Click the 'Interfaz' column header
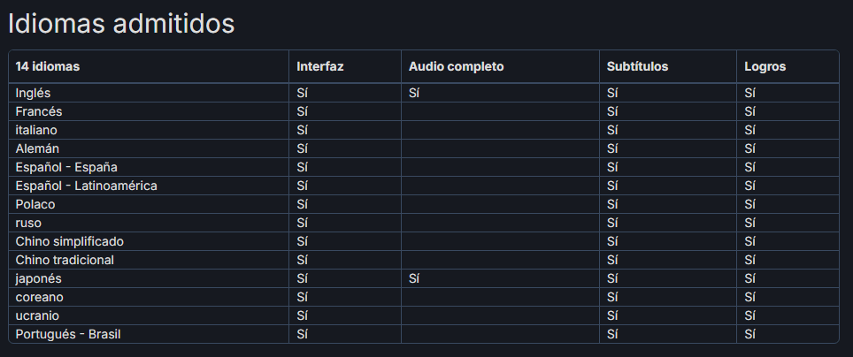The height and width of the screenshot is (357, 853). (x=320, y=66)
